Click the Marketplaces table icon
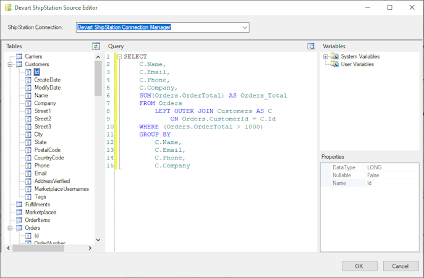Screen dimensions: 424x278 pos(19,212)
